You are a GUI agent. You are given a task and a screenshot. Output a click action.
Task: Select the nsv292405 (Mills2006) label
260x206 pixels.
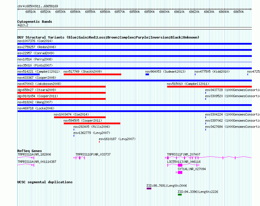92,127
